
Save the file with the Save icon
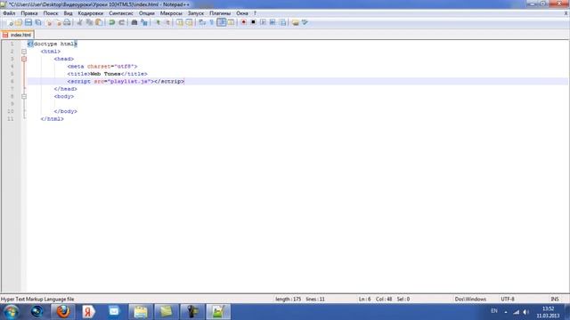pyautogui.click(x=28, y=22)
